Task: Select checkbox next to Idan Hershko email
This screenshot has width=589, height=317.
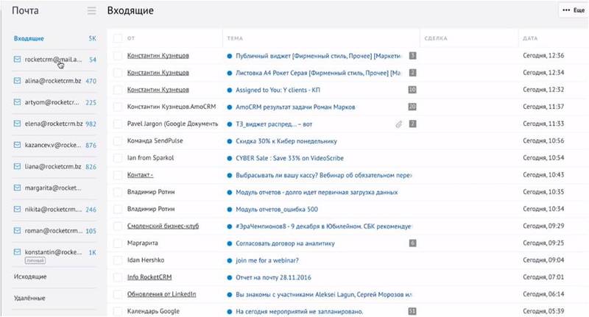Action: coord(117,260)
